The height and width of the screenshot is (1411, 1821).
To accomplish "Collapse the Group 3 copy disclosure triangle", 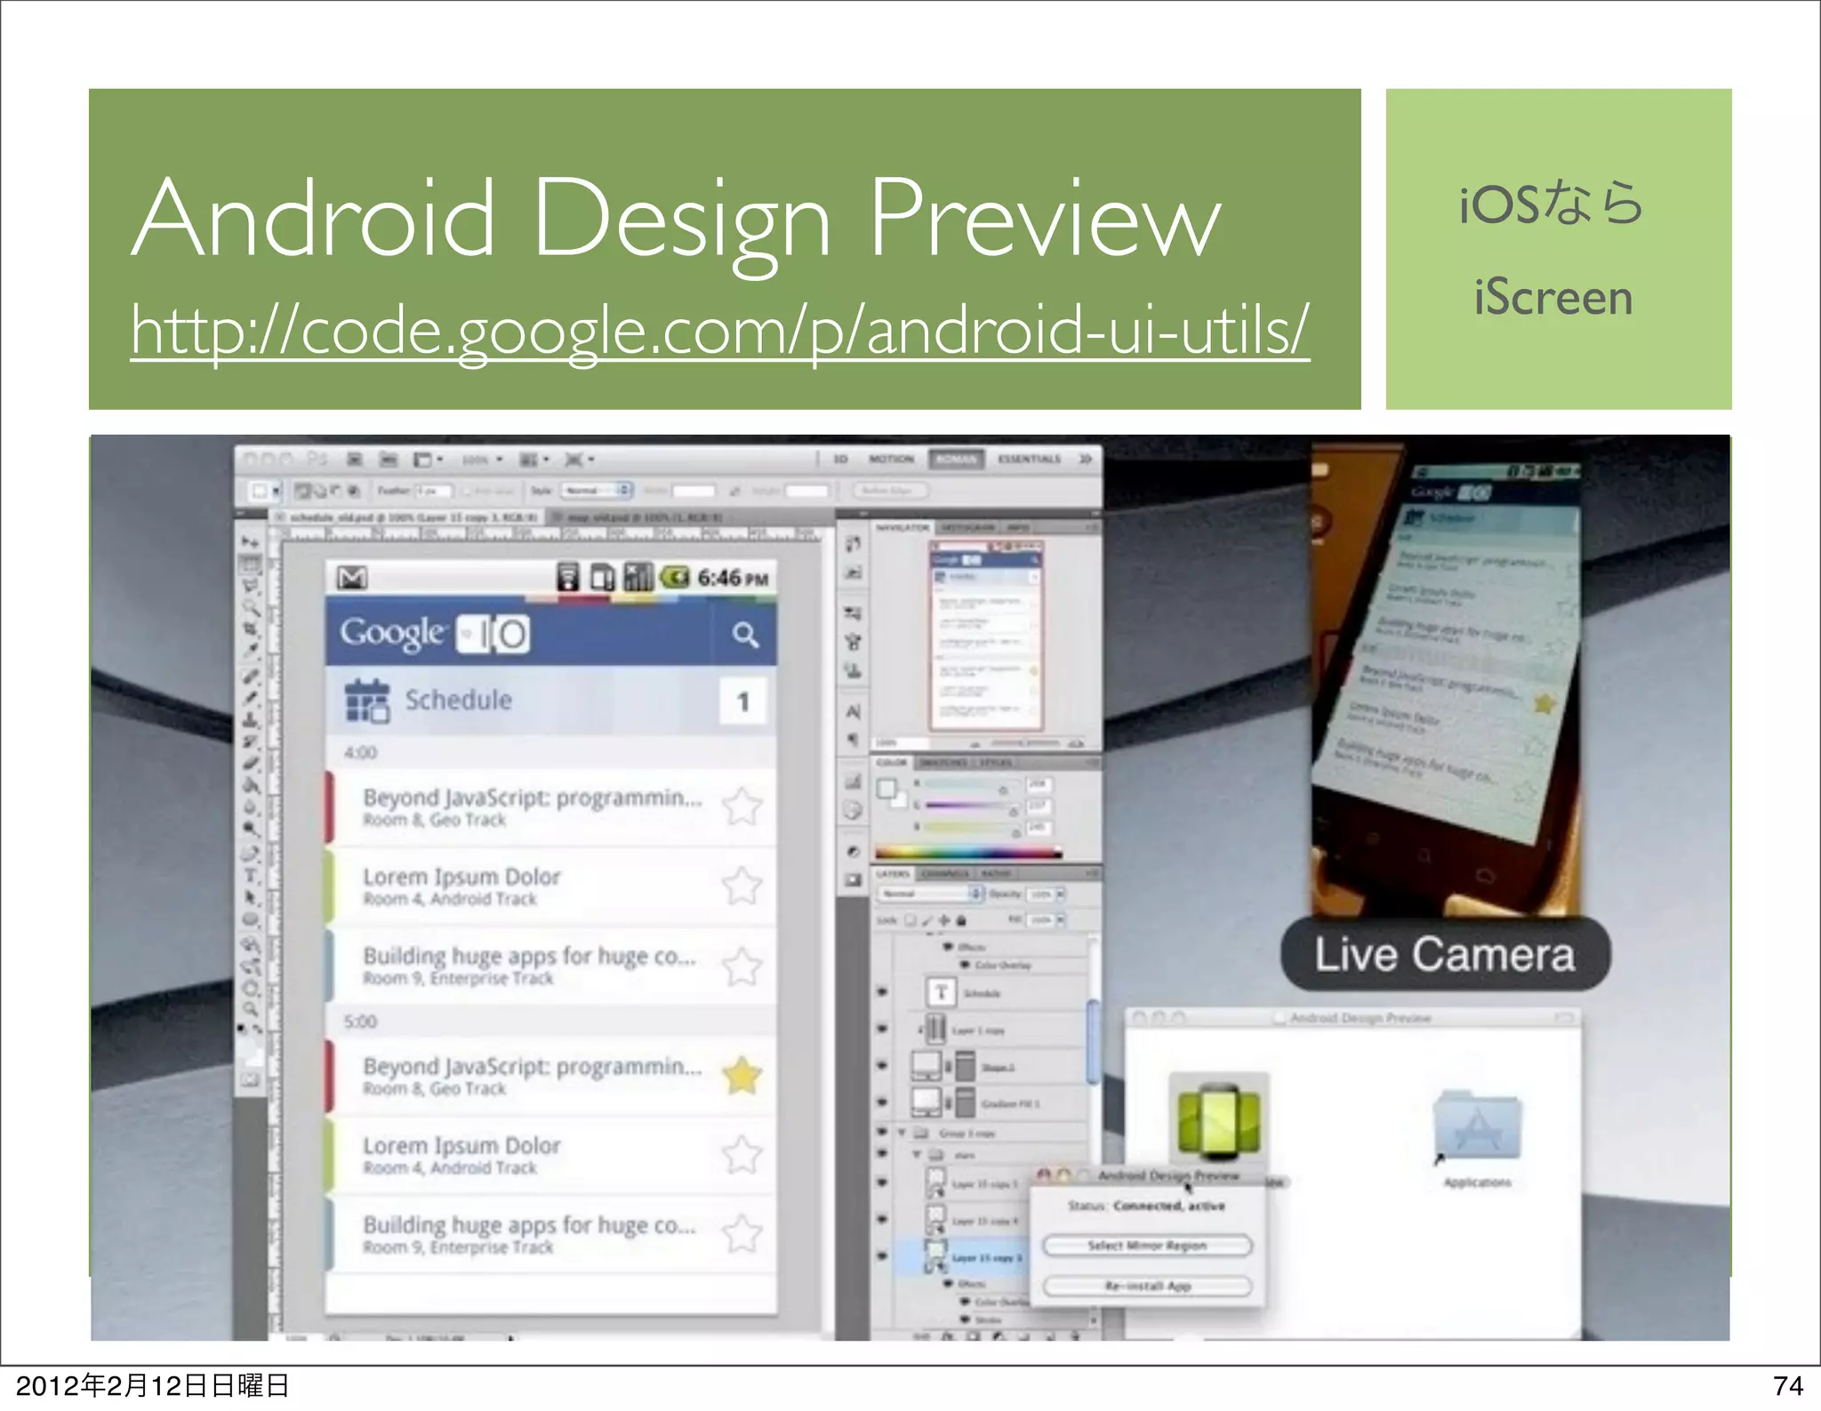I will click(902, 1132).
